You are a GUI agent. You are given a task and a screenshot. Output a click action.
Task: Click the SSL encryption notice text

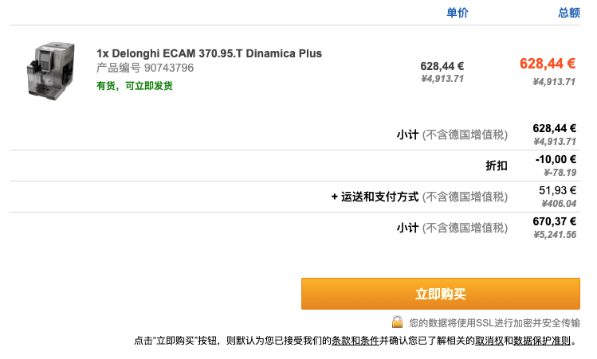495,323
